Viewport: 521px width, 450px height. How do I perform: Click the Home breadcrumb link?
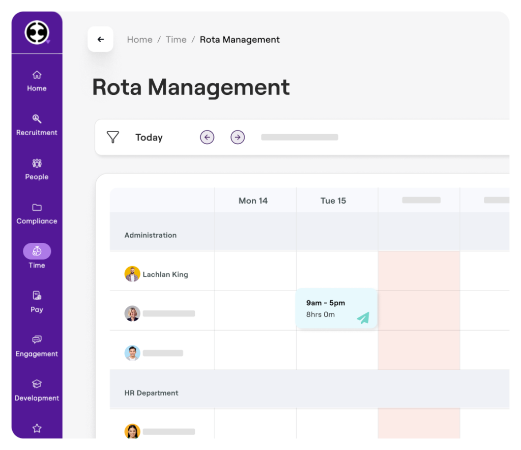[139, 40]
